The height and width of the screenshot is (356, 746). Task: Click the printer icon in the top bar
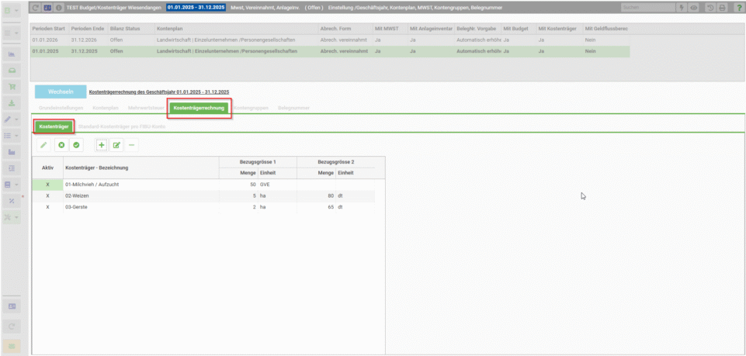[722, 8]
